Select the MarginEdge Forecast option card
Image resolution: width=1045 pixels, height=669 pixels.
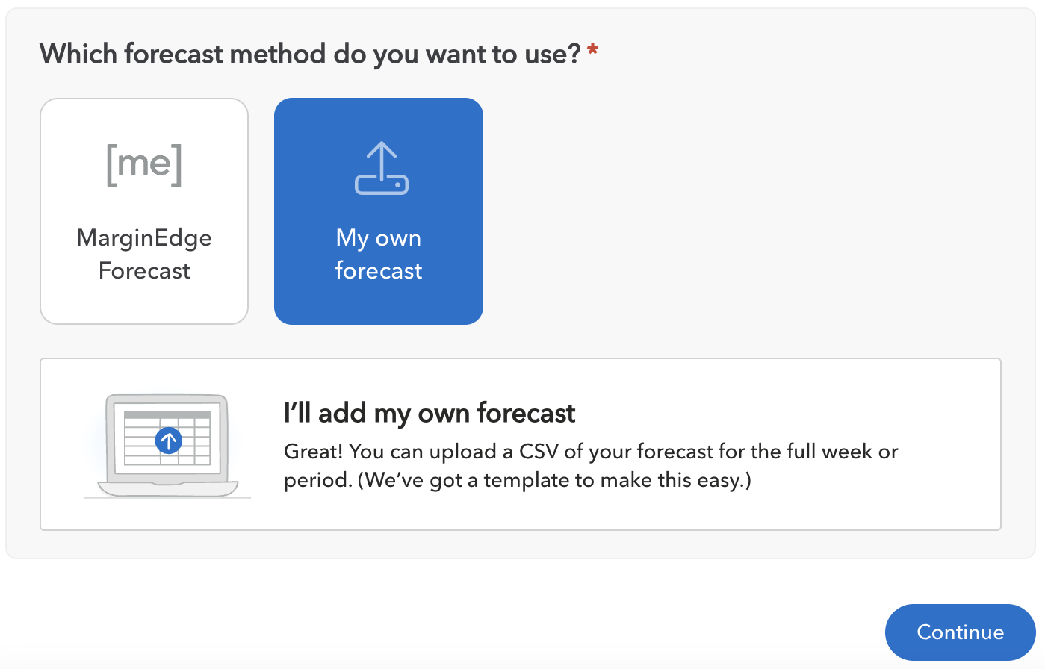point(144,211)
